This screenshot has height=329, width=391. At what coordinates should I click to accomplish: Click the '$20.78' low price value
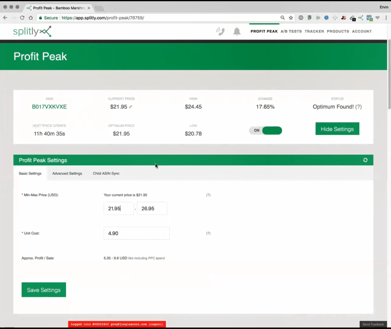point(193,134)
